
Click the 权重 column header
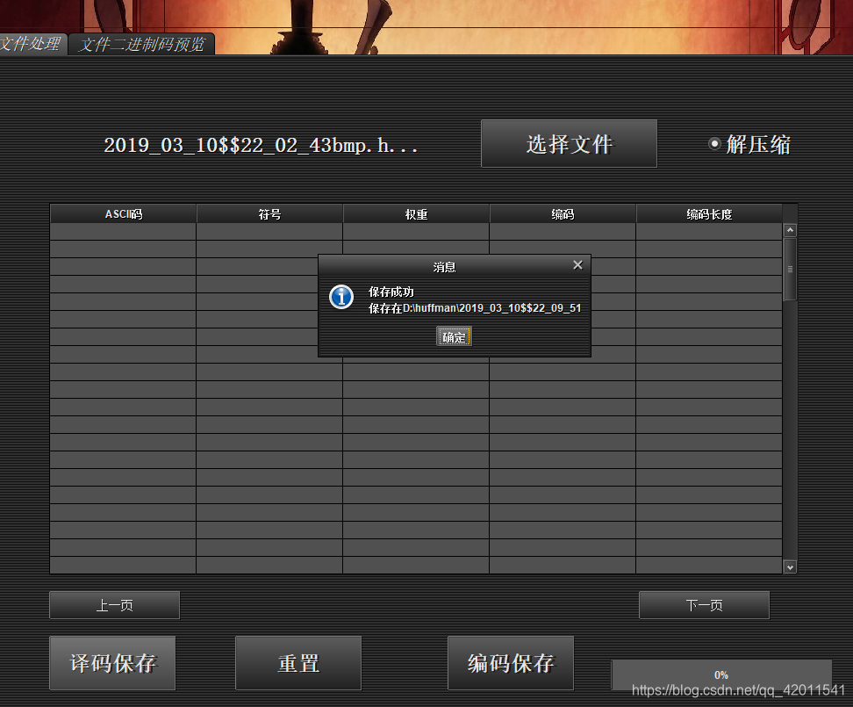(416, 214)
